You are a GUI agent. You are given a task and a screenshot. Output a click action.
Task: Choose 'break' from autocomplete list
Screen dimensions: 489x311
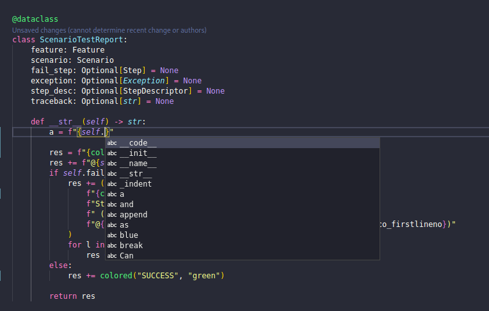243,246
